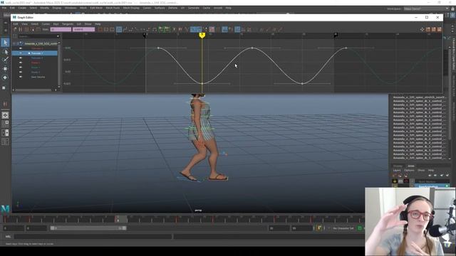Switch to four-view pane layout
The height and width of the screenshot is (256, 456).
[5, 124]
